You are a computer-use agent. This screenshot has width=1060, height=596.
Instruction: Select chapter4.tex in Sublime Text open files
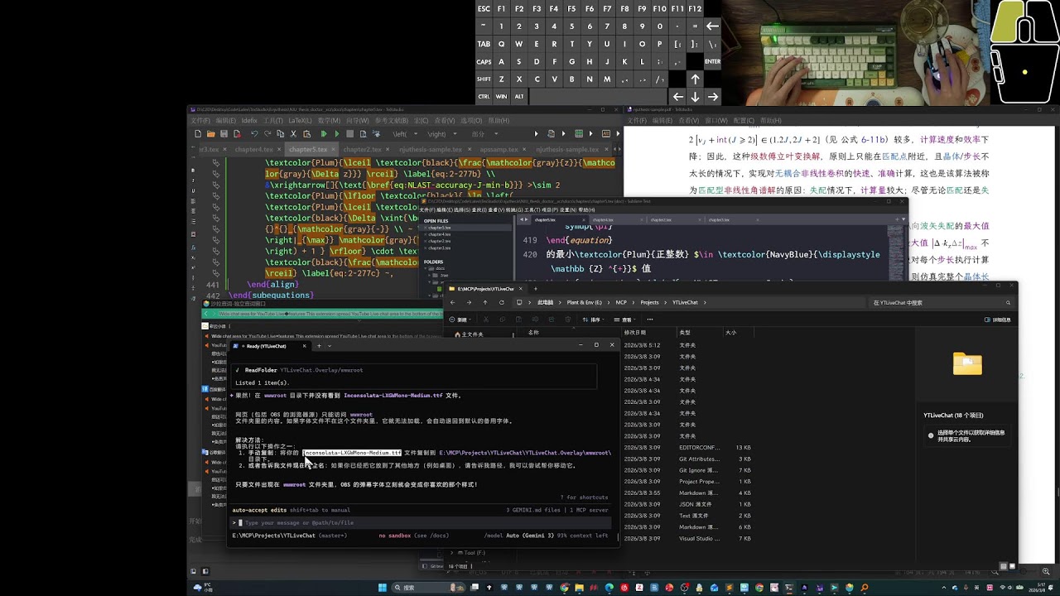439,234
